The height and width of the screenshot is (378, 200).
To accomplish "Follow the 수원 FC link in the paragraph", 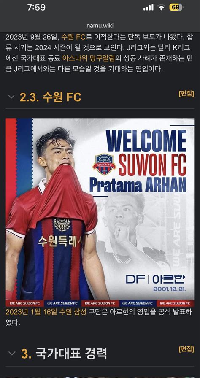I will click(73, 37).
